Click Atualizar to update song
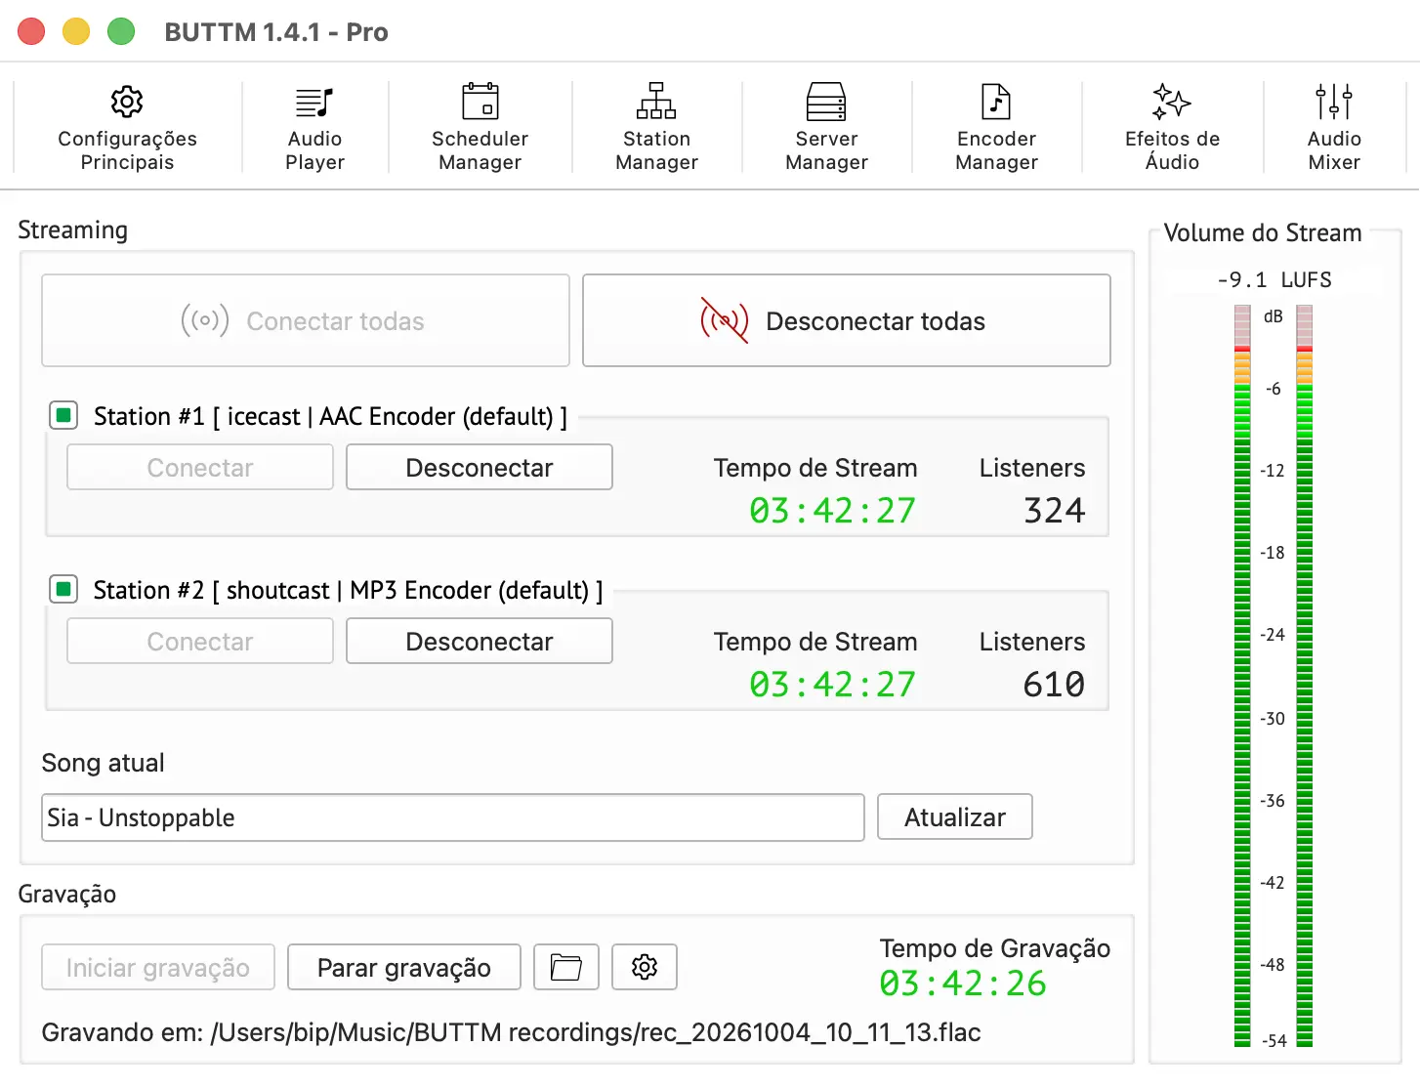Viewport: 1420px width, 1088px height. [955, 817]
